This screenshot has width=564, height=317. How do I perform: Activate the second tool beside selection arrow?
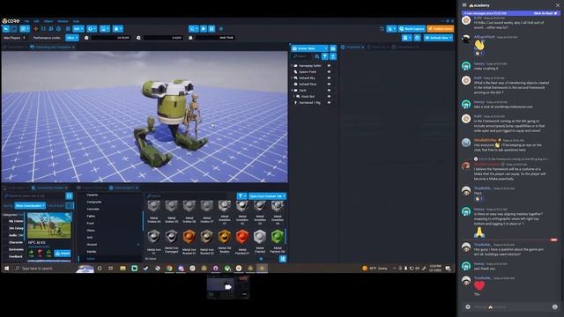(x=14, y=29)
